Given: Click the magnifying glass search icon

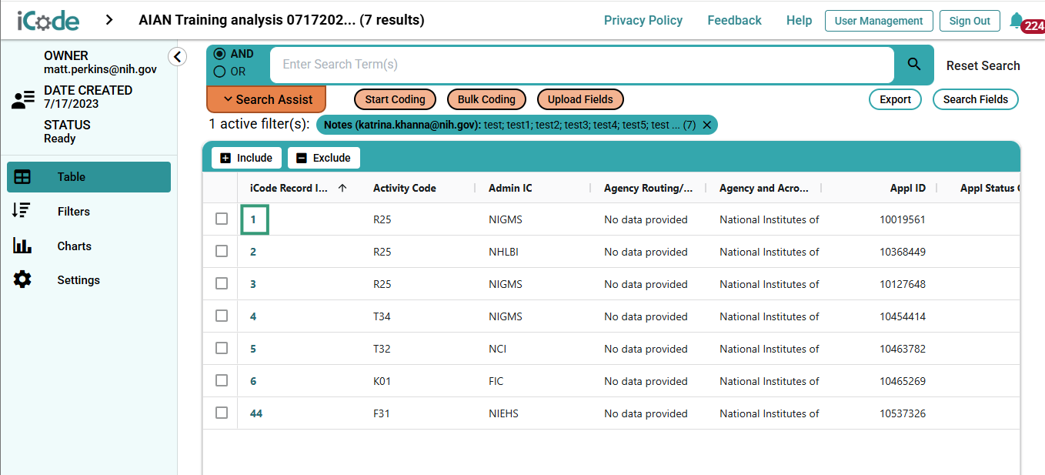Looking at the screenshot, I should click(914, 65).
